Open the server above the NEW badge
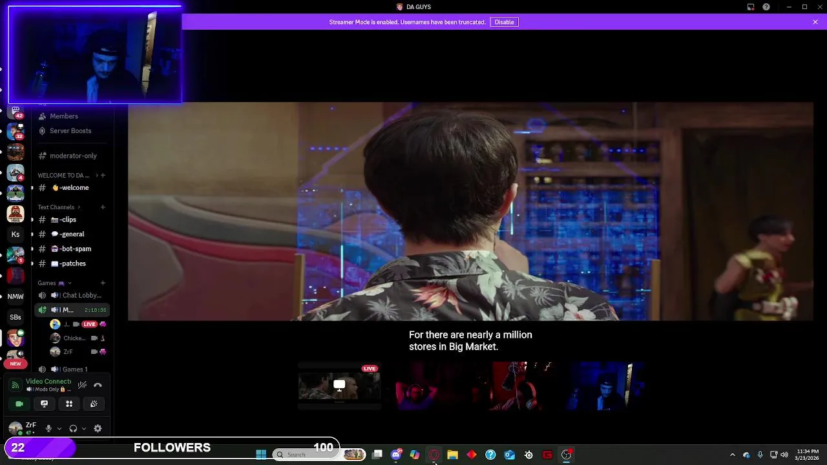Image resolution: width=827 pixels, height=465 pixels. [16, 355]
